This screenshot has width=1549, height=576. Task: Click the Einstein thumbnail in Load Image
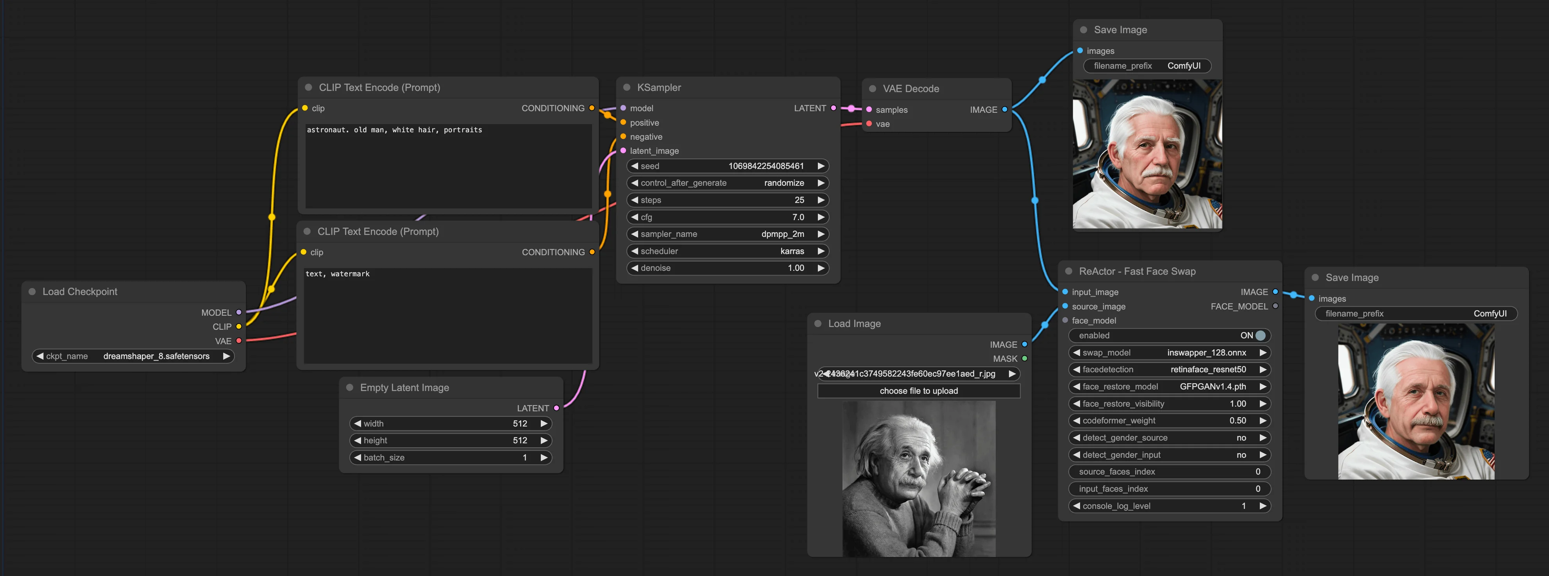tap(919, 479)
